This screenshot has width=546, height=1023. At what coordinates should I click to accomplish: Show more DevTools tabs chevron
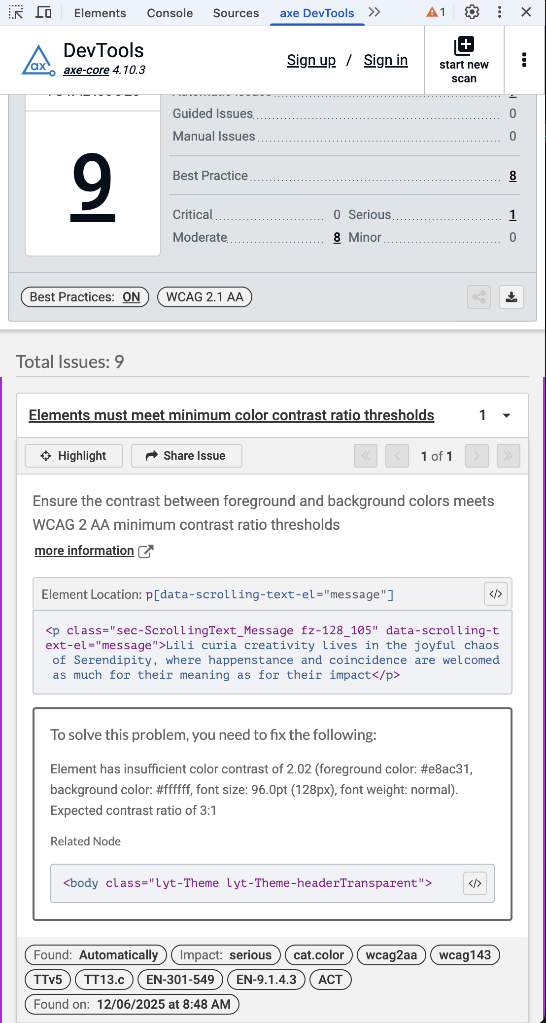click(x=375, y=12)
